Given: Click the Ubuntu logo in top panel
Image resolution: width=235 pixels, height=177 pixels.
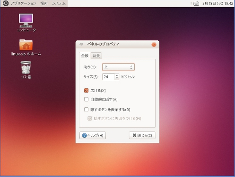Looking at the screenshot, I should point(6,3).
